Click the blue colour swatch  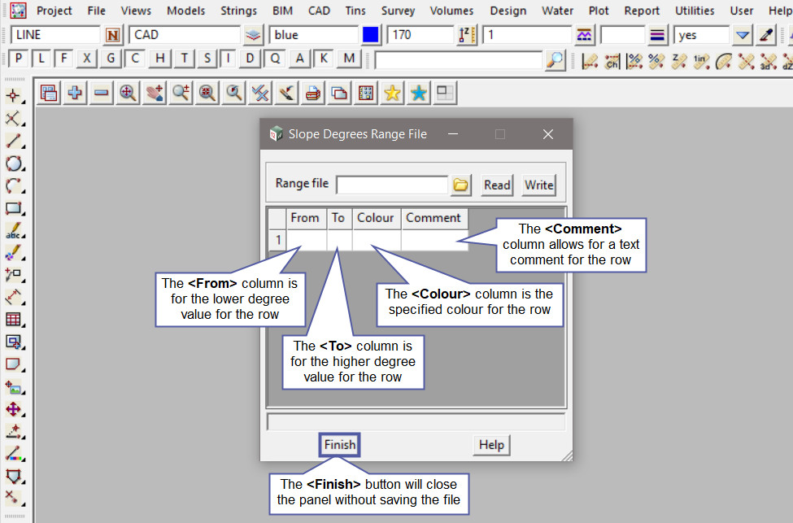371,35
